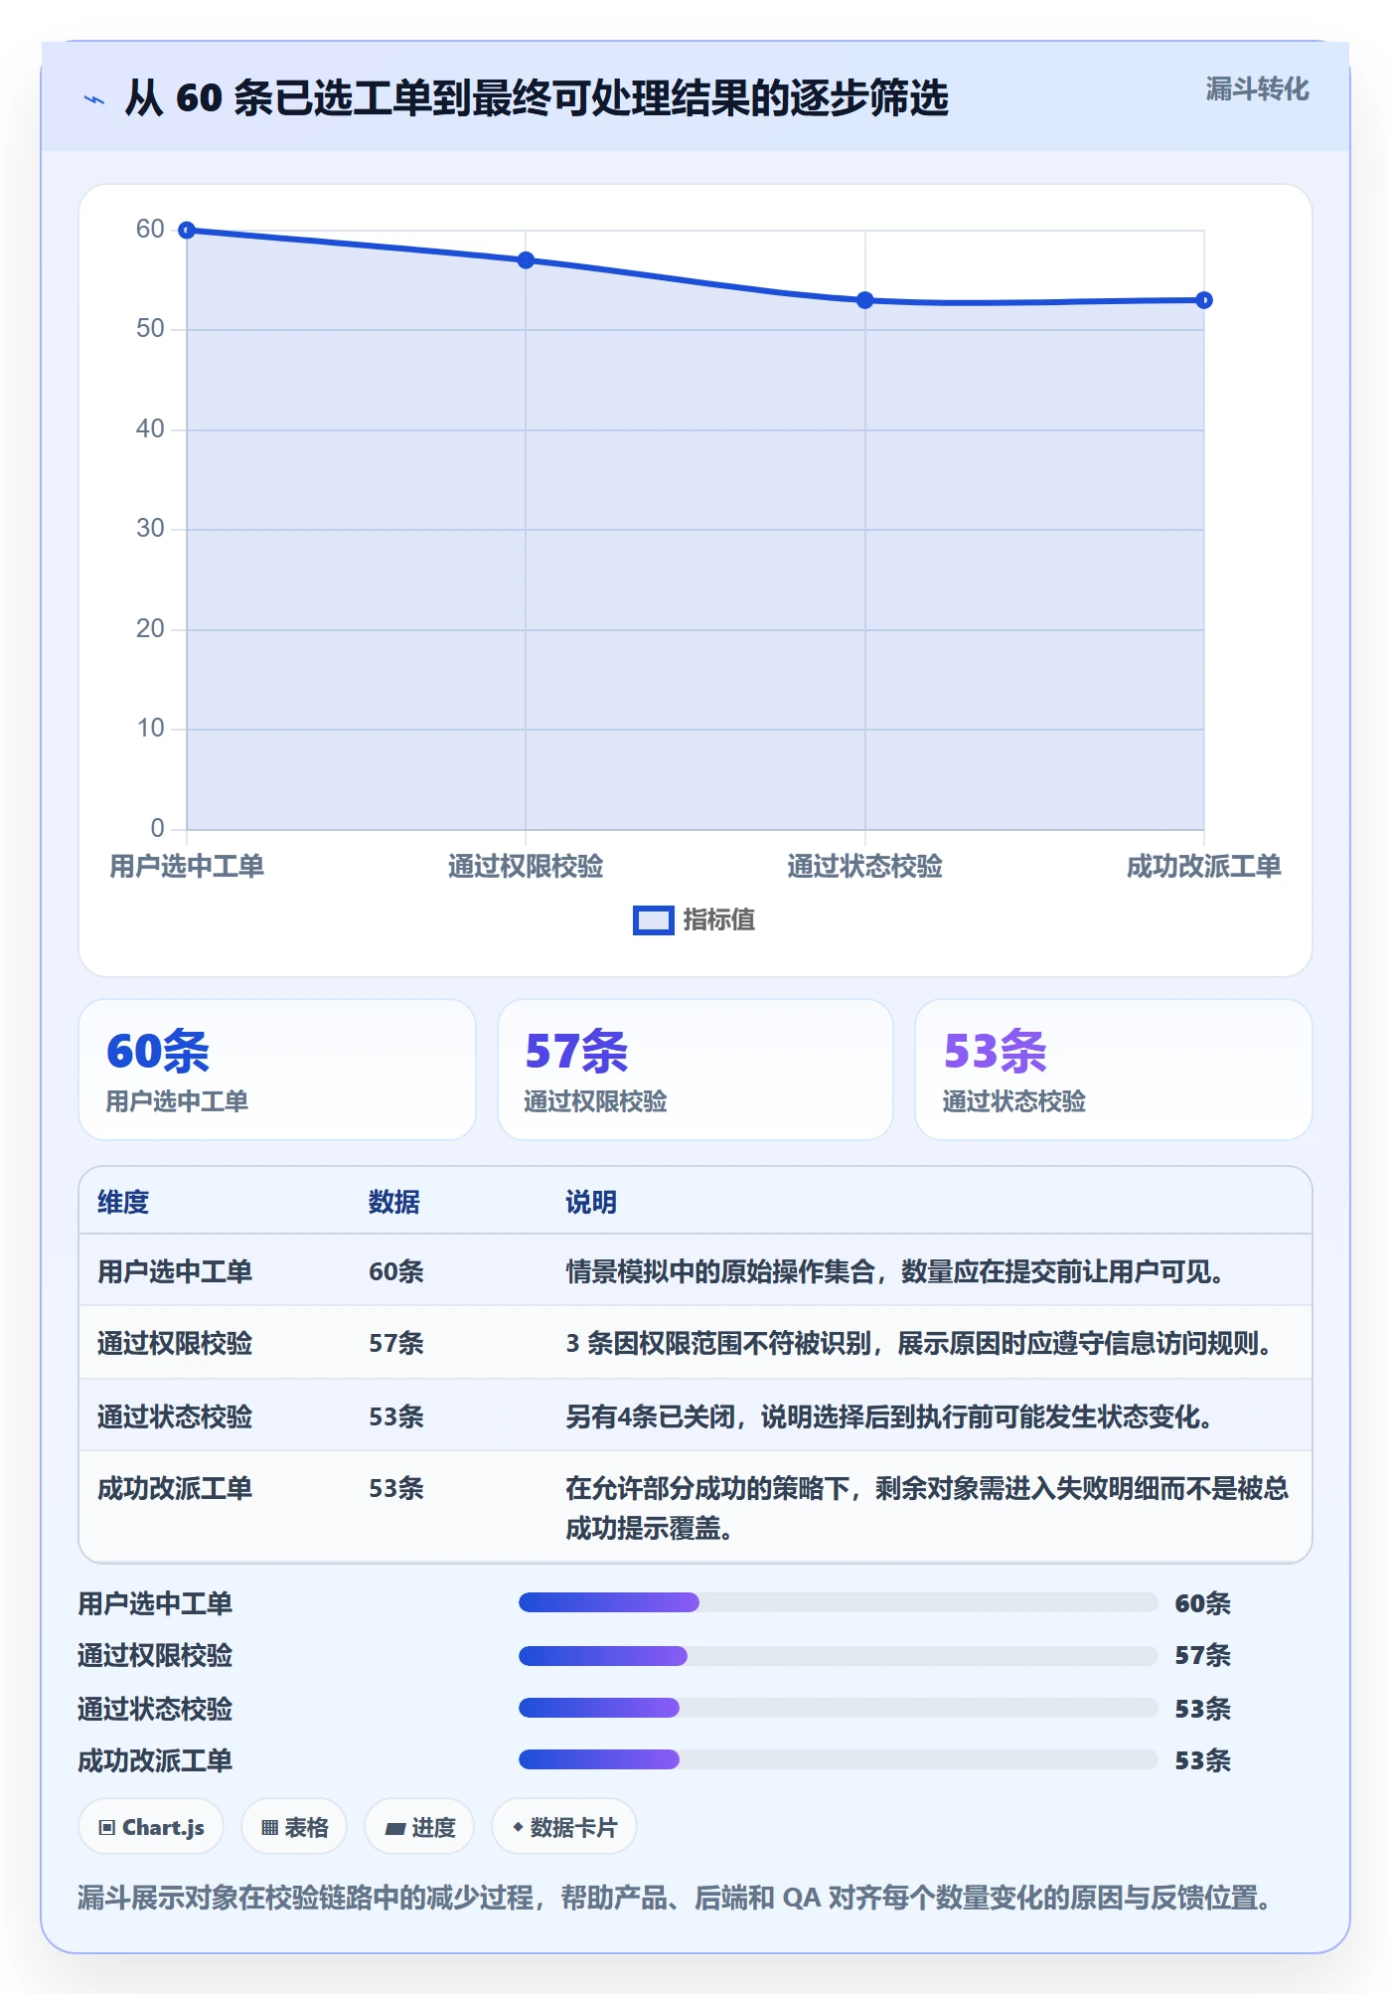Click the 维度 column header
The image size is (1391, 1994).
[x=123, y=1202]
